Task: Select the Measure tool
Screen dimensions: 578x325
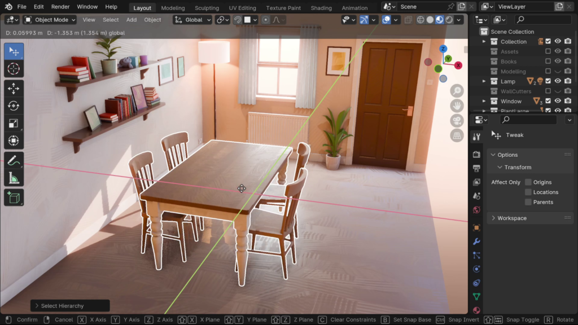Action: pyautogui.click(x=14, y=178)
